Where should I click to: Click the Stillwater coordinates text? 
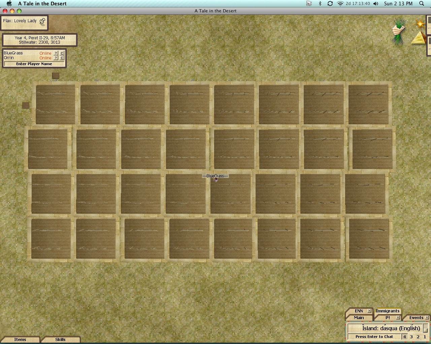click(39, 42)
